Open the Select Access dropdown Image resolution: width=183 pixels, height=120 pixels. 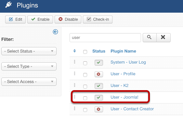tap(29, 81)
